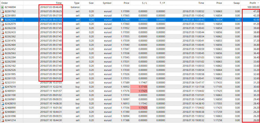Click the sell order icon beside 82261762
This screenshot has height=123, width=260.
[2, 11]
